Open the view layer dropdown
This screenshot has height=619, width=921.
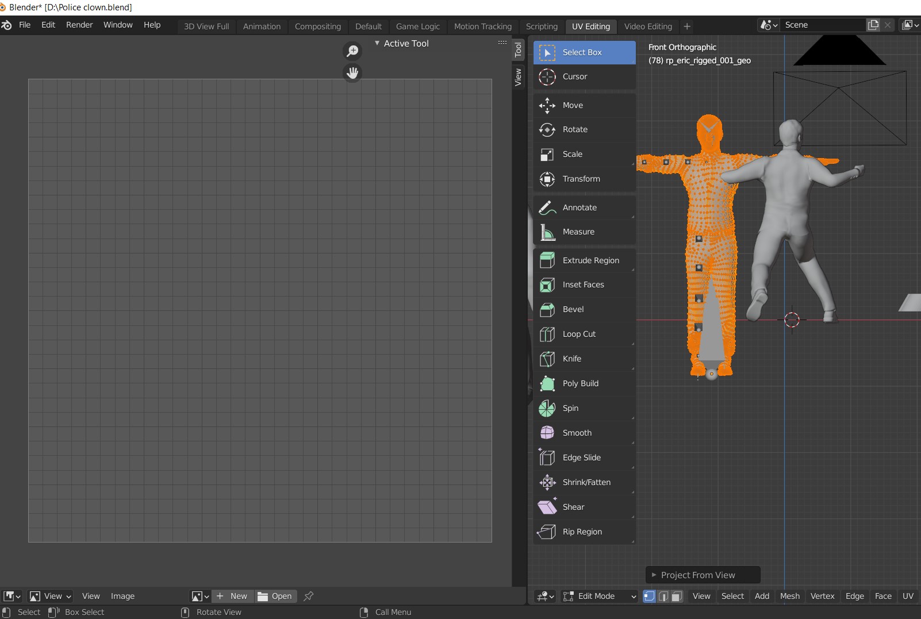(x=910, y=25)
